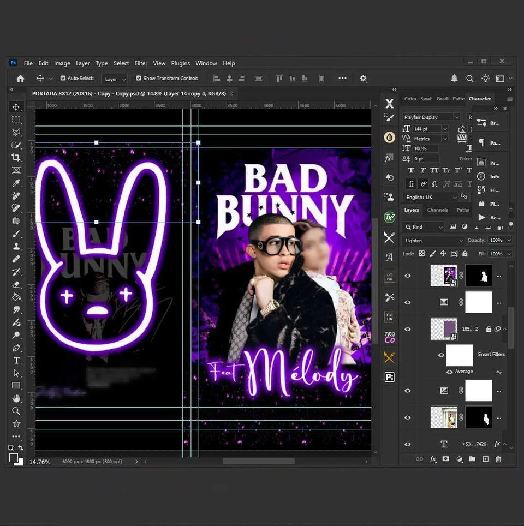This screenshot has width=524, height=526.
Task: Open the TK7 panel icon
Action: [389, 217]
